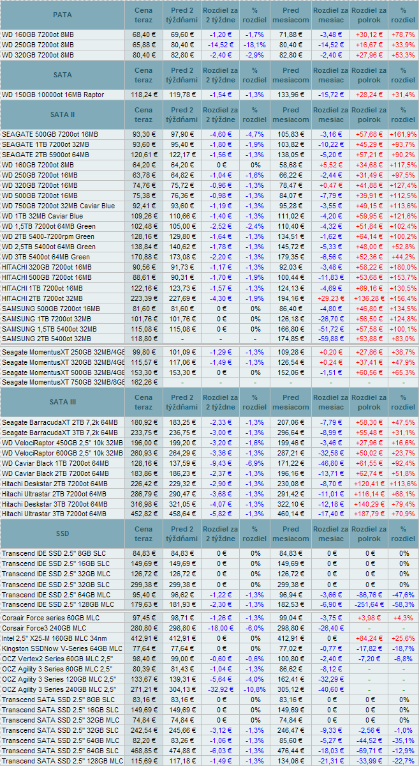The height and width of the screenshot is (766, 419).
Task: Click Hitachi Deskstar 2TB 7200ot 64MB
Action: pyautogui.click(x=55, y=484)
